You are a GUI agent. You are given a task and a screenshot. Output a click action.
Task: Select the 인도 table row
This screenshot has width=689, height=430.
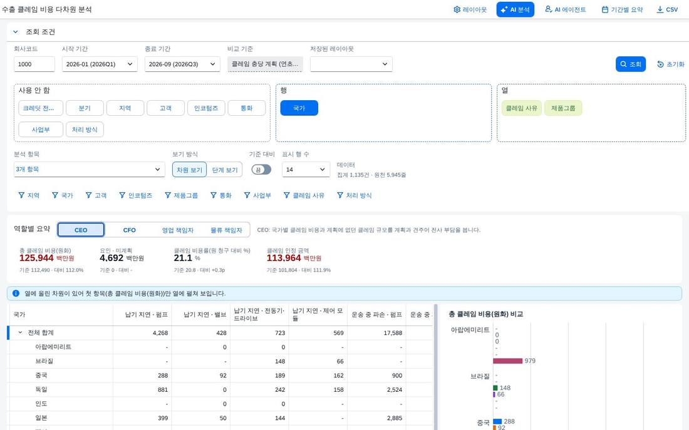pos(221,404)
